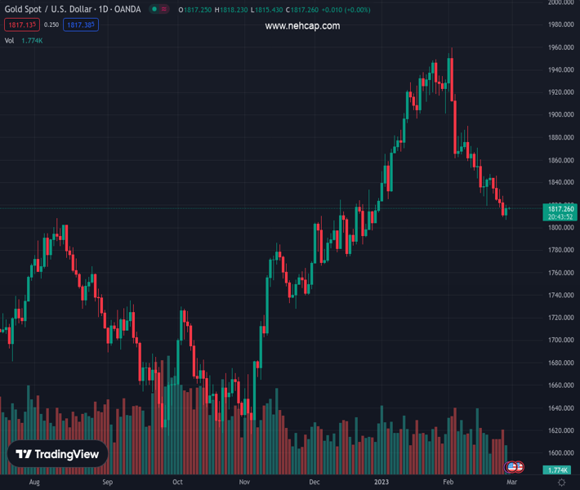Click the Aug label on time axis
580x490 pixels.
[33, 483]
